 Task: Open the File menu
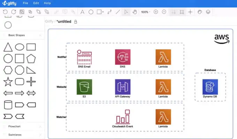25,3
